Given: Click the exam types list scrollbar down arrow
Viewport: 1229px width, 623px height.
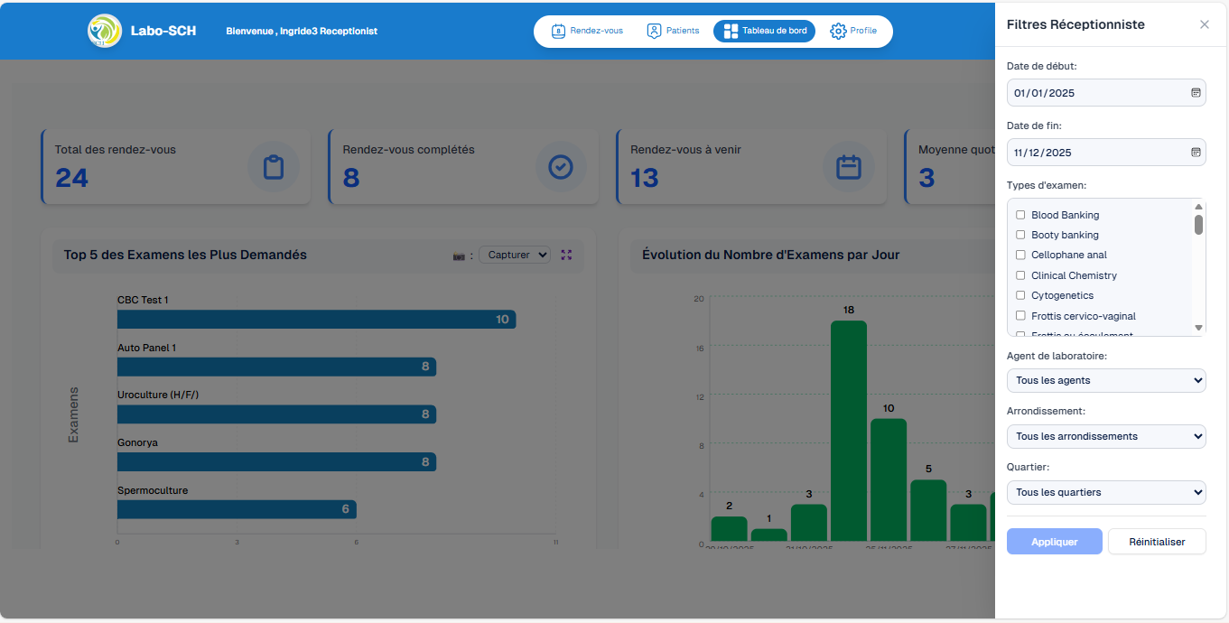Looking at the screenshot, I should pyautogui.click(x=1198, y=328).
